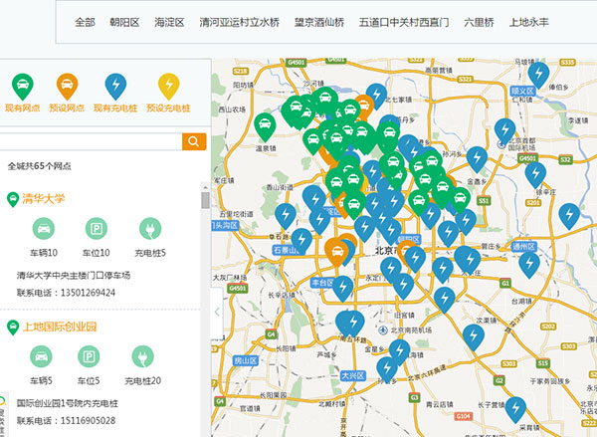This screenshot has width=597, height=437.
Task: Click the green pin beside 上地国际创业园 title
Action: [13, 328]
